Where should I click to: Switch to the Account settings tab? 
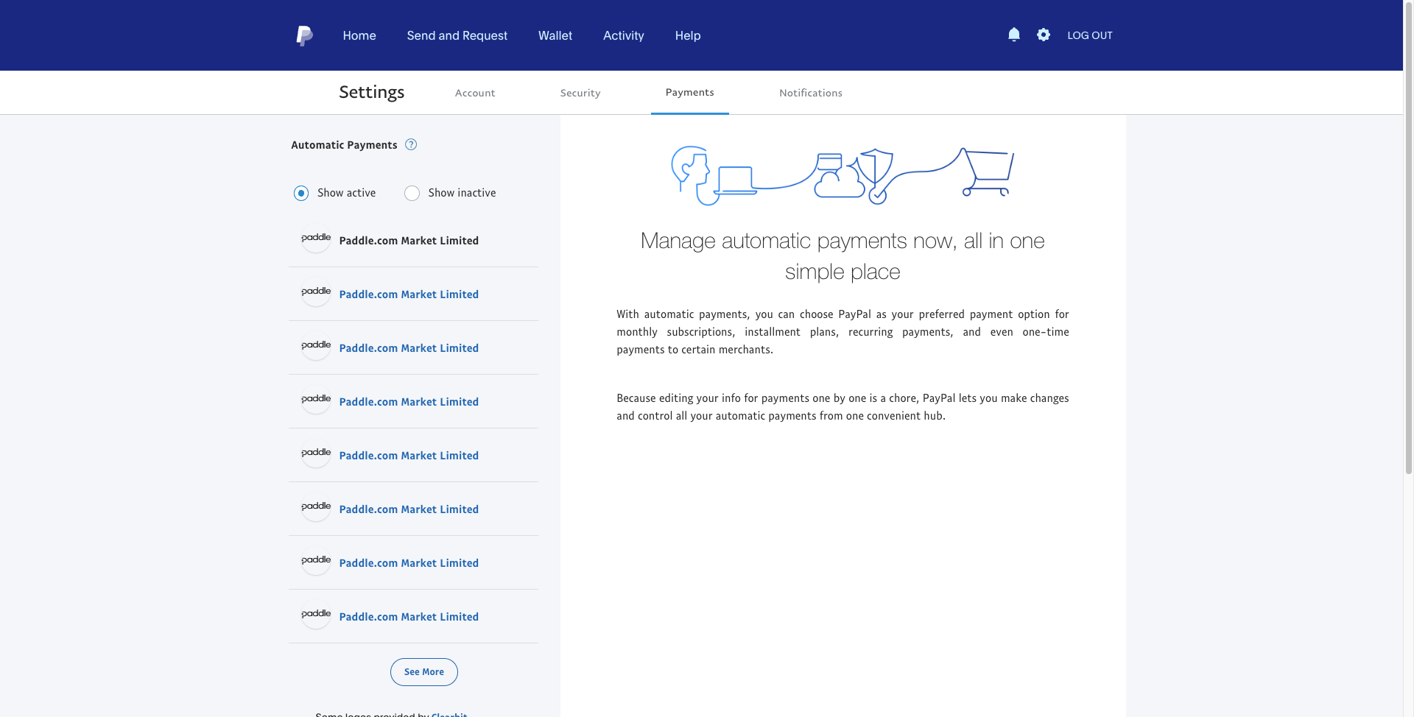[x=475, y=93]
